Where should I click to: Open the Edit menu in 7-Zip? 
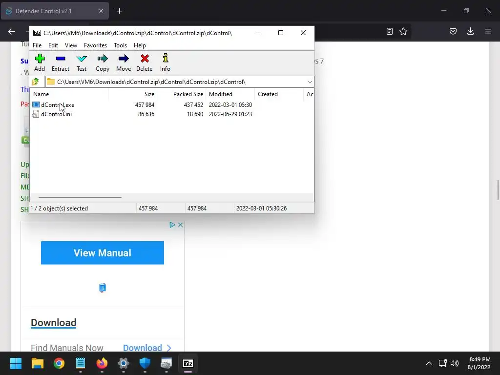click(x=53, y=45)
